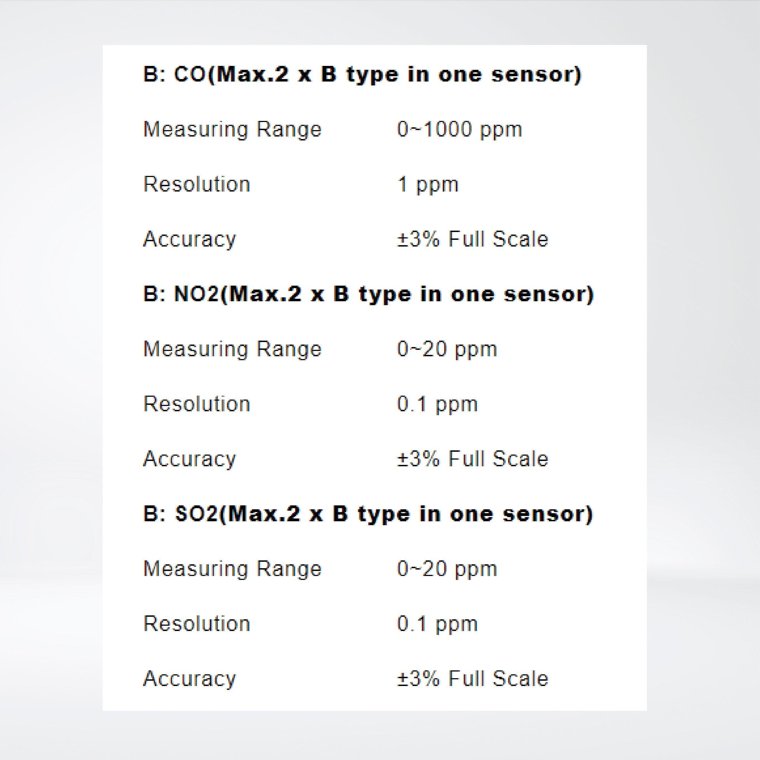Click the 1 ppm resolution value

pos(428,185)
